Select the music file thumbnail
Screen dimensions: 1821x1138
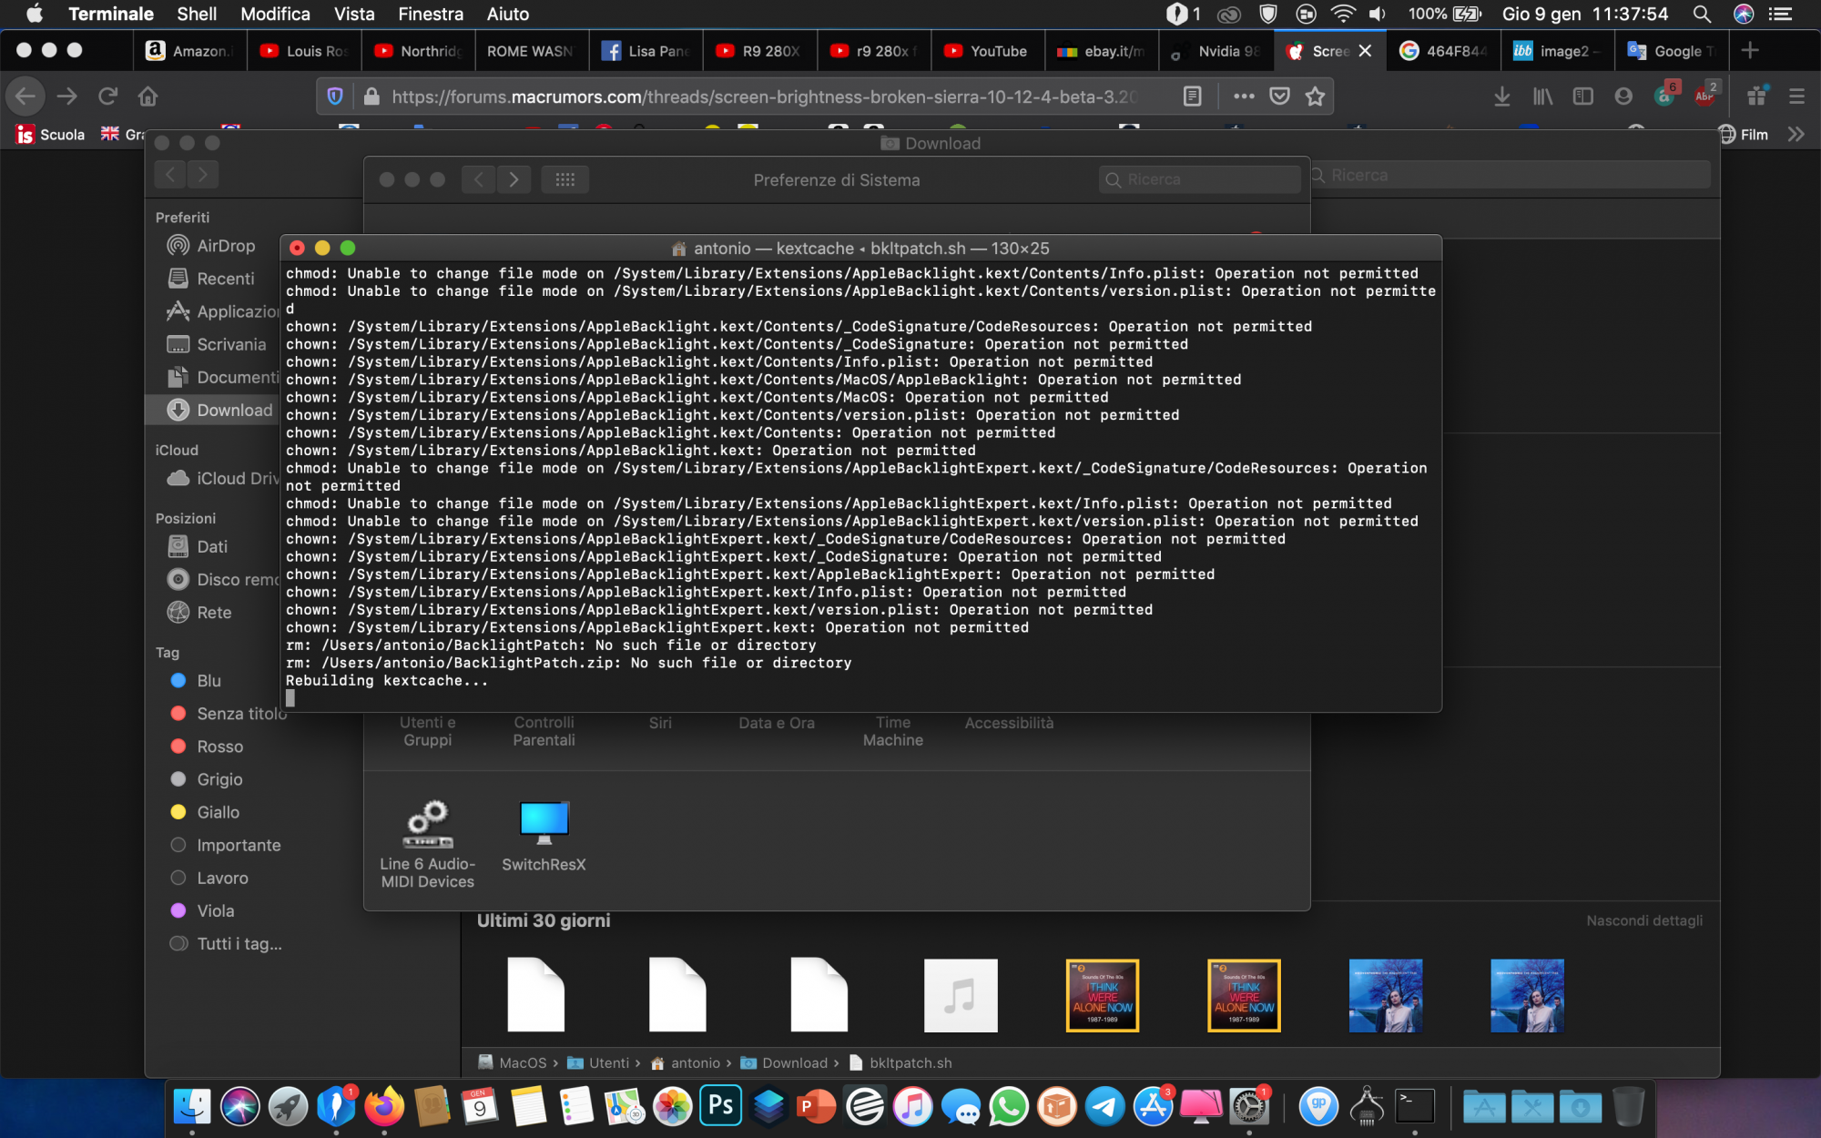tap(961, 995)
